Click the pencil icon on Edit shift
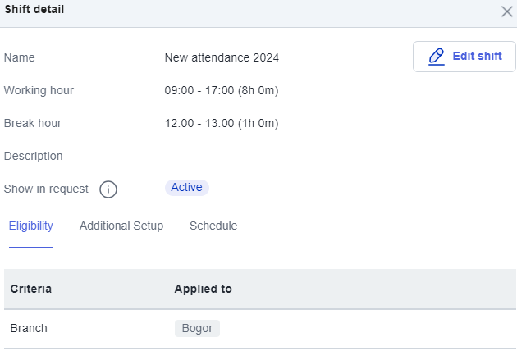The width and height of the screenshot is (517, 351). pyautogui.click(x=437, y=57)
